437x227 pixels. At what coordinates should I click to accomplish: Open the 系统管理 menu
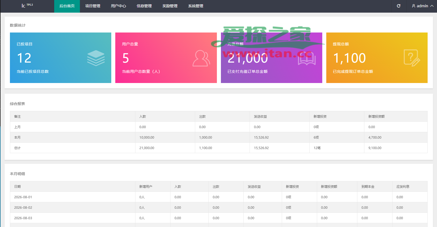pos(196,6)
